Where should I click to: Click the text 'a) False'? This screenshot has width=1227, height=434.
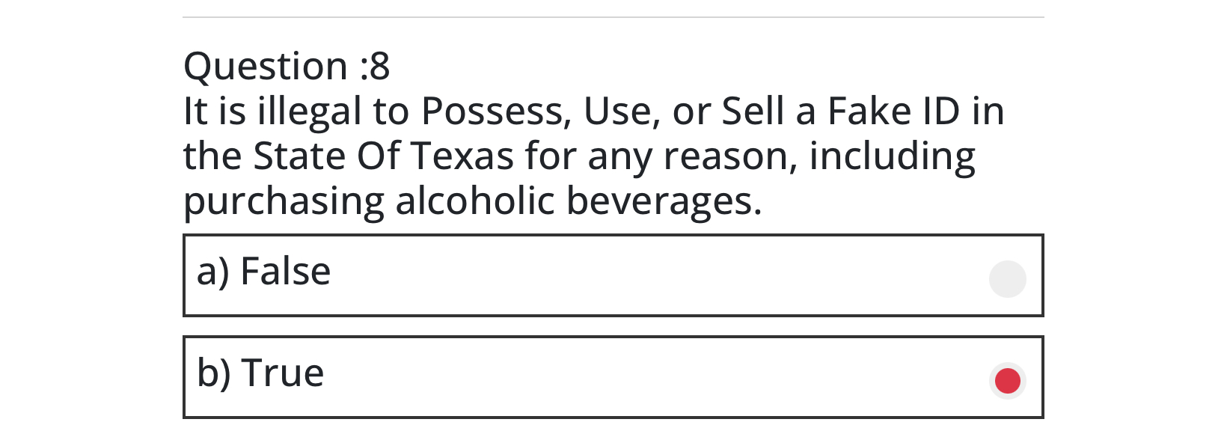coord(263,272)
